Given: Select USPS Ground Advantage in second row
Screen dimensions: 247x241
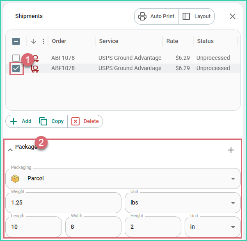Looking at the screenshot, I should tap(130, 68).
